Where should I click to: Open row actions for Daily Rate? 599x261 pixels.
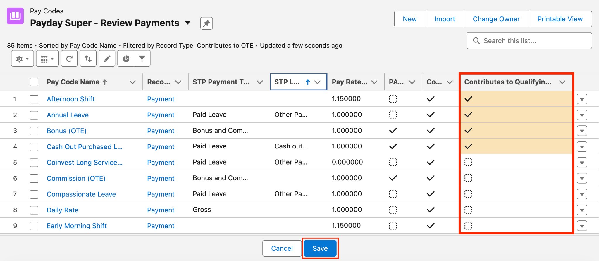coord(582,210)
